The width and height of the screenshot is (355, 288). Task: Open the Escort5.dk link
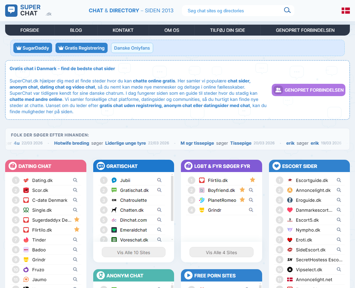pyautogui.click(x=307, y=220)
